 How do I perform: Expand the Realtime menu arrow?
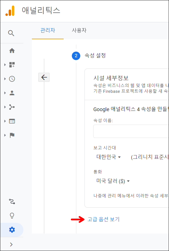point(5,79)
